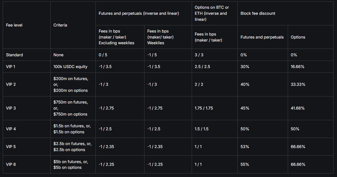Click the None criteria cell

coord(59,55)
